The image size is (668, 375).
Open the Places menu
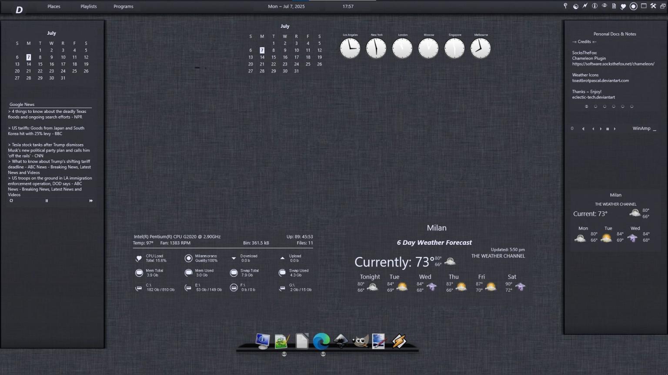54,7
